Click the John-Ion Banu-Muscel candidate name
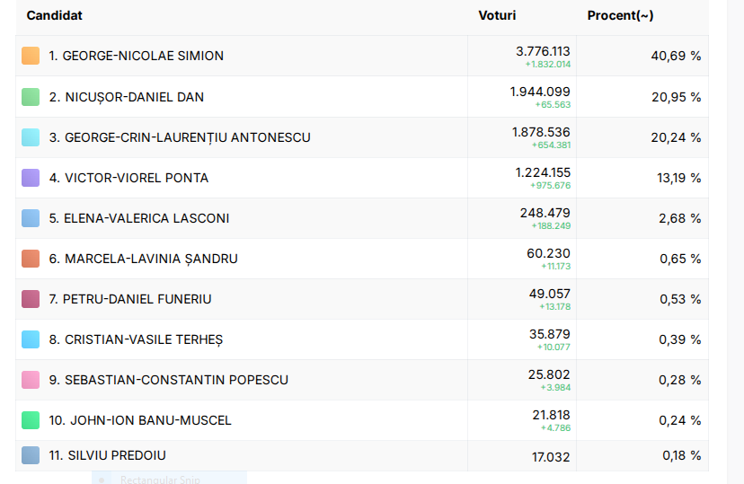The image size is (744, 484). click(140, 420)
